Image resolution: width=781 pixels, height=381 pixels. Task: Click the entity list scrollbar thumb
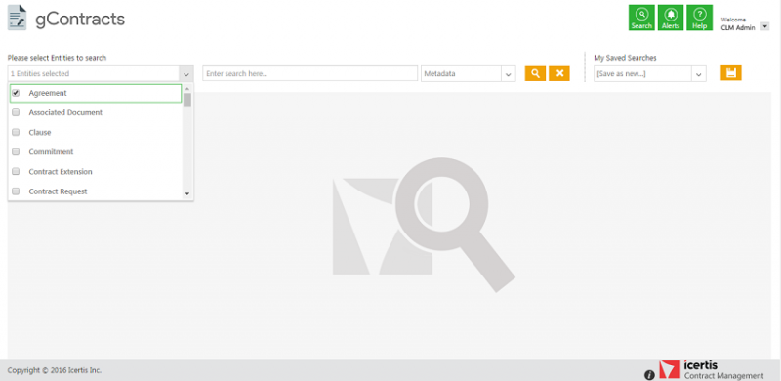coord(187,100)
